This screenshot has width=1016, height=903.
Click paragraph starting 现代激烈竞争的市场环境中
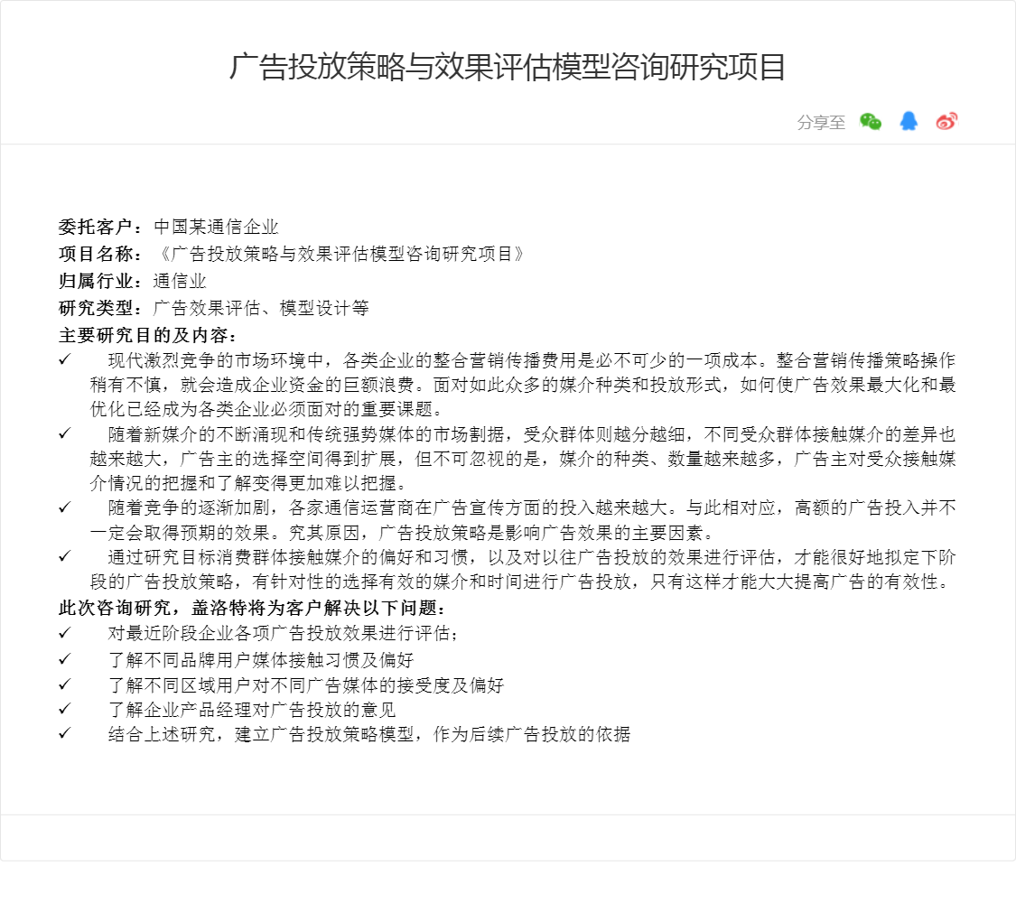[522, 385]
